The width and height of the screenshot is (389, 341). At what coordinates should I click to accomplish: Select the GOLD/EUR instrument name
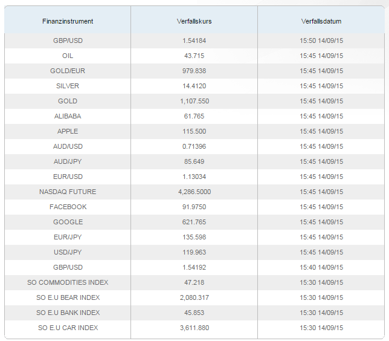click(x=68, y=71)
